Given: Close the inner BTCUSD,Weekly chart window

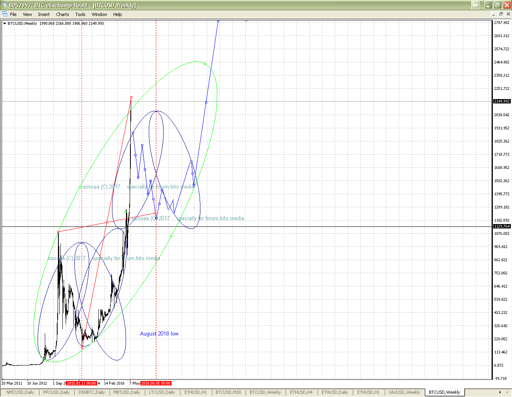Looking at the screenshot, I should [508, 14].
